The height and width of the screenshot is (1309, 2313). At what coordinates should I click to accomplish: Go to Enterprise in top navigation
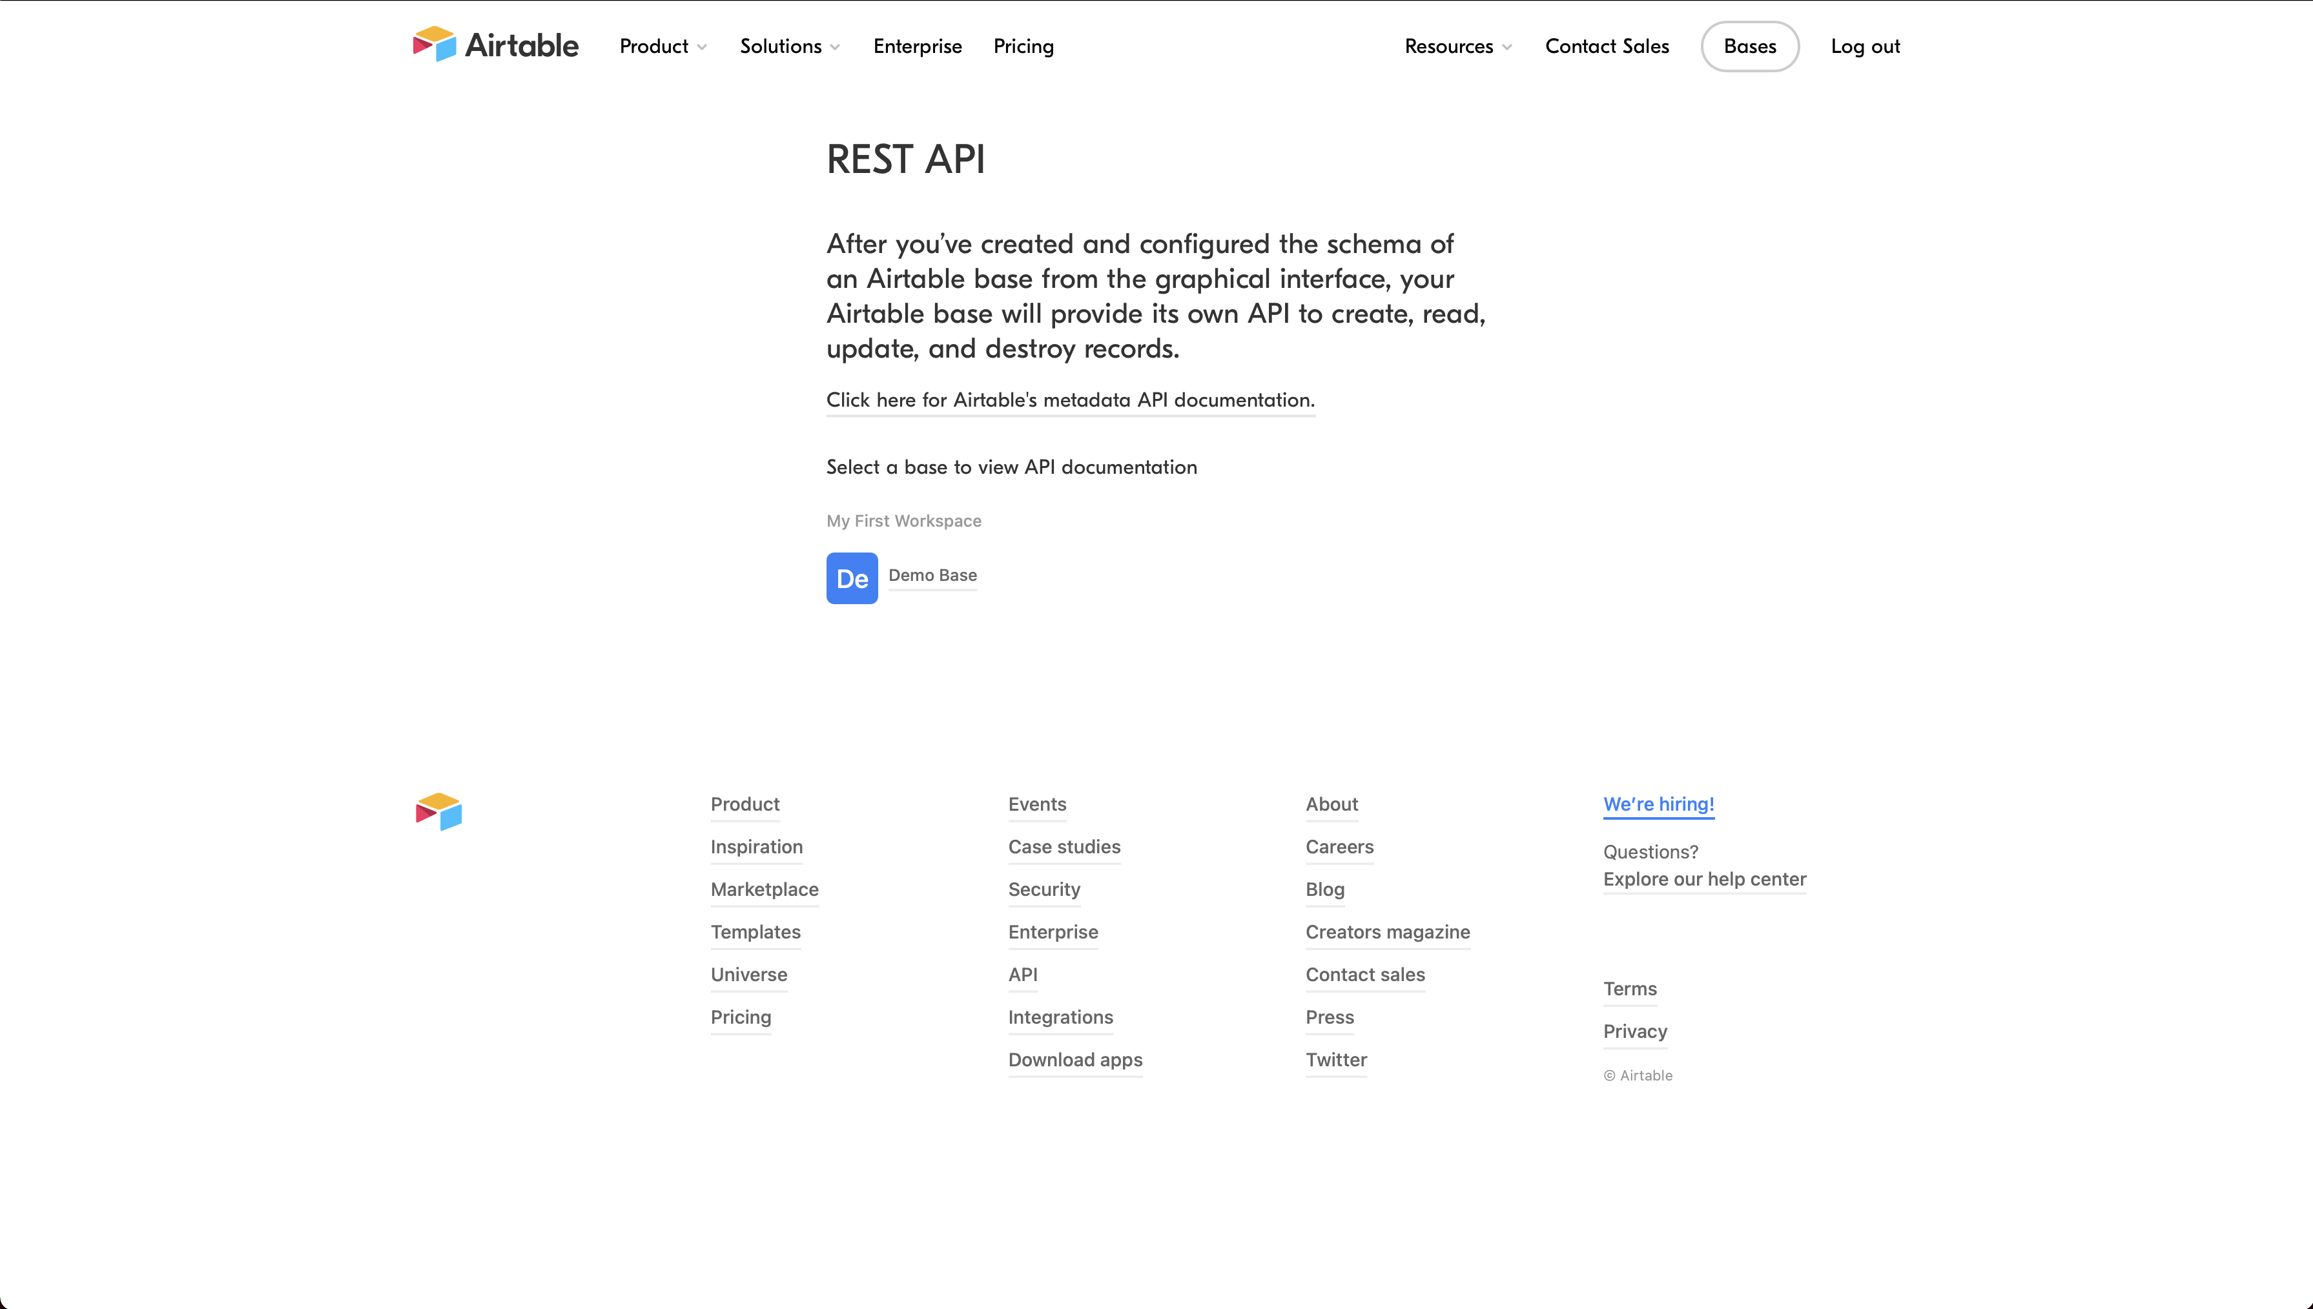pyautogui.click(x=918, y=46)
